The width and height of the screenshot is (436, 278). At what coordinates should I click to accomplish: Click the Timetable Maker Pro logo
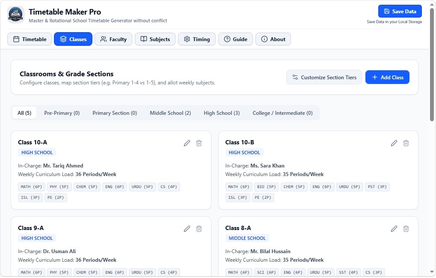click(x=15, y=15)
